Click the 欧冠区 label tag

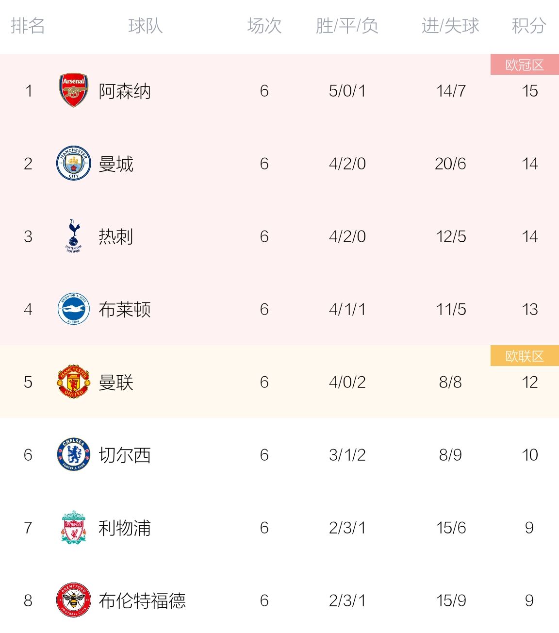point(525,65)
